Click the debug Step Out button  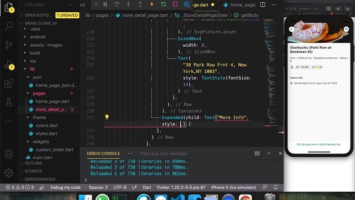tap(140, 4)
